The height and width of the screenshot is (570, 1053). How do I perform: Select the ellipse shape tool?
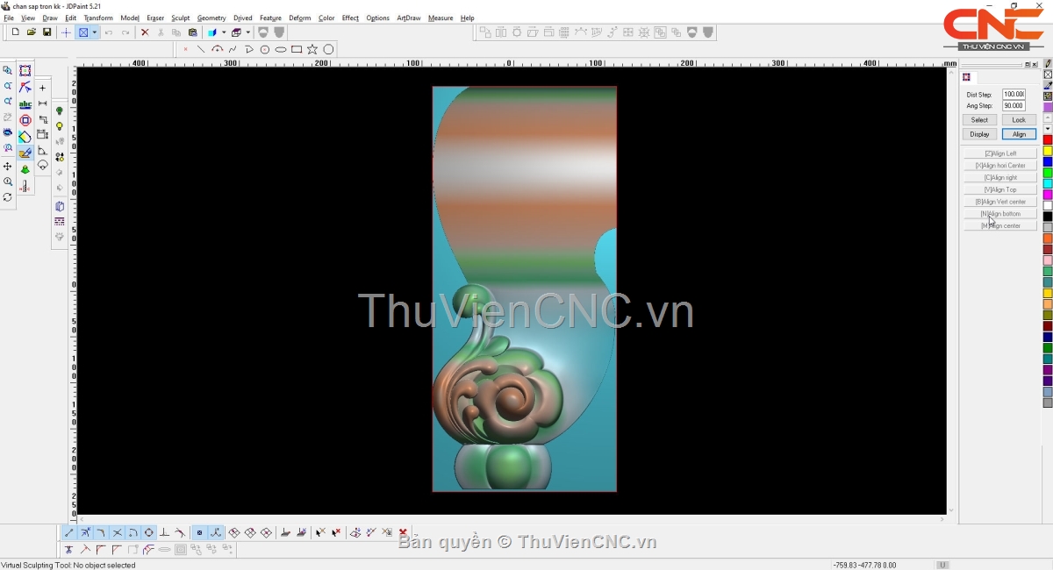pos(281,49)
